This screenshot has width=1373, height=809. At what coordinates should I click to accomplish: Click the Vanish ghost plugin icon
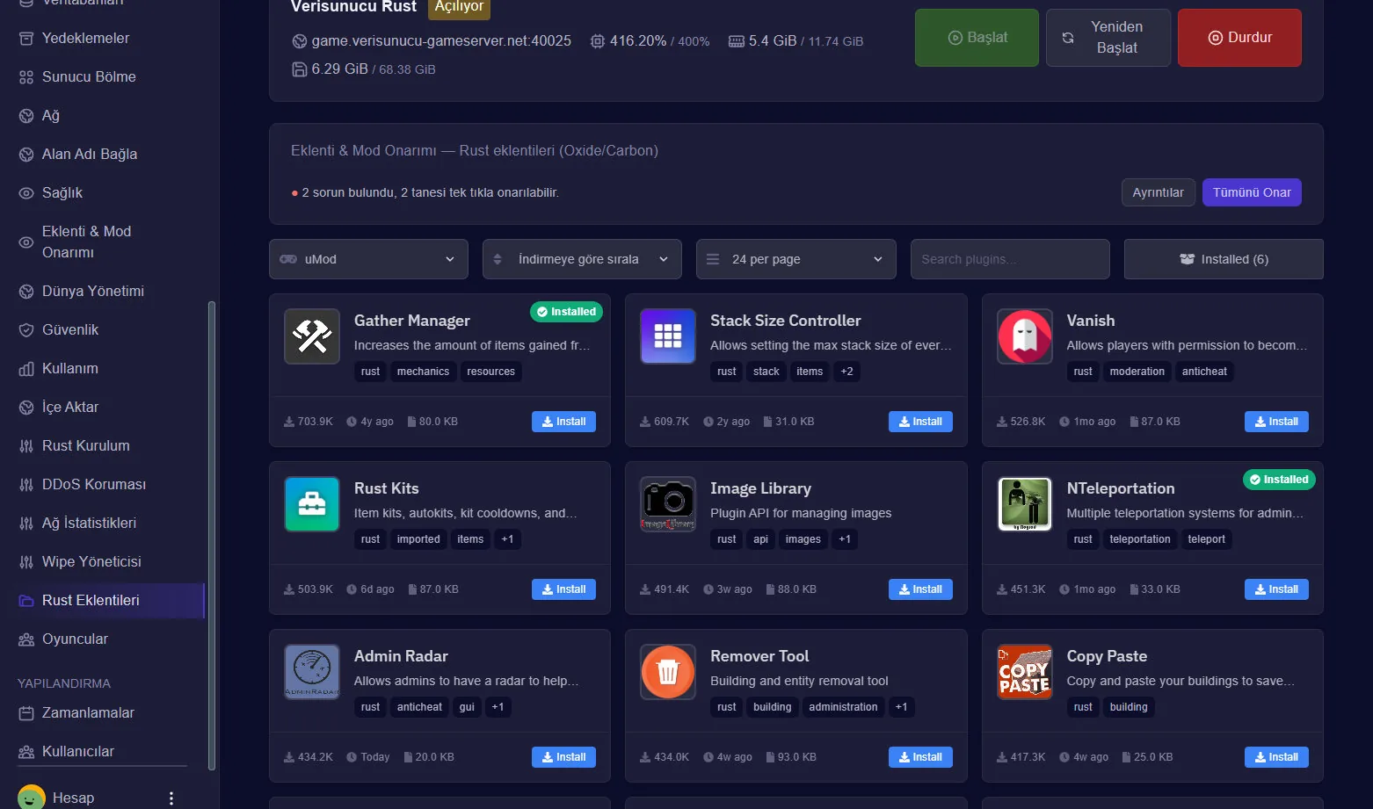[x=1025, y=336]
